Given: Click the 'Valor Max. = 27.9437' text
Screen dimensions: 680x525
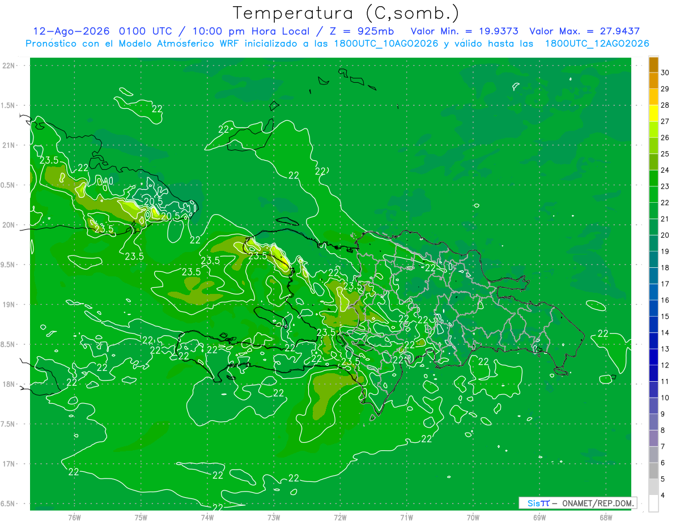Looking at the screenshot, I should point(585,31).
